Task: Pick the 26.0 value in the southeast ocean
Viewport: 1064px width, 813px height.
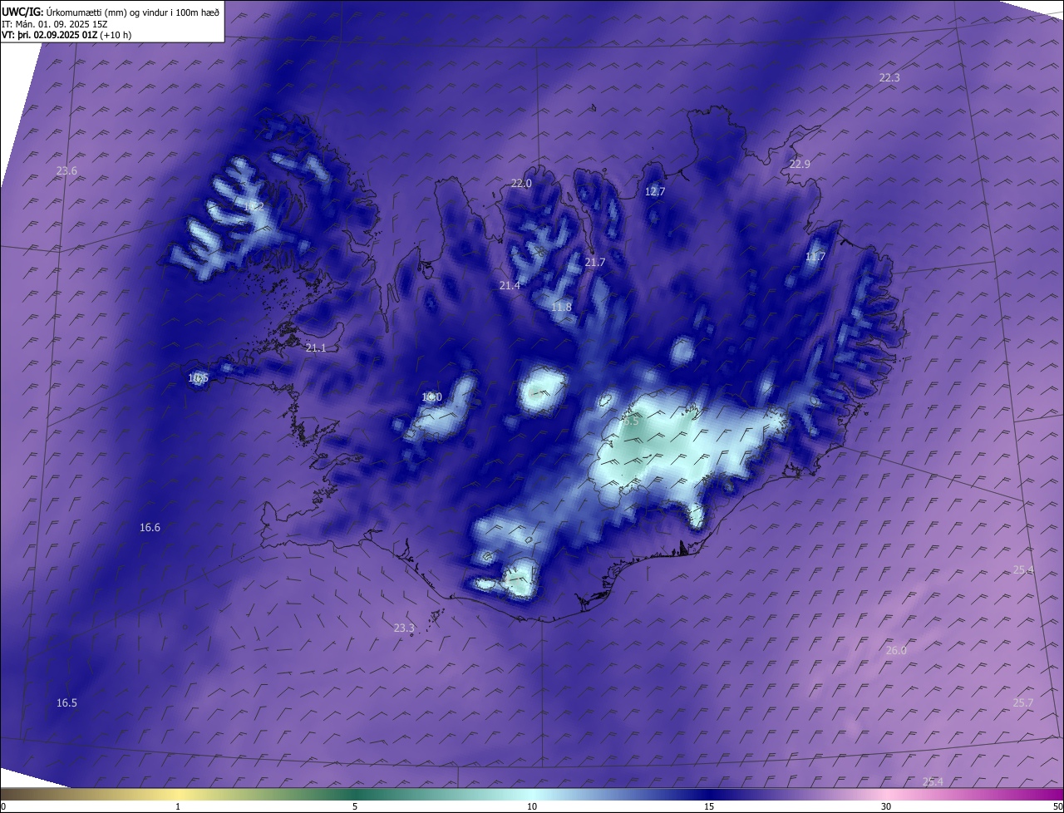Action: coord(896,651)
